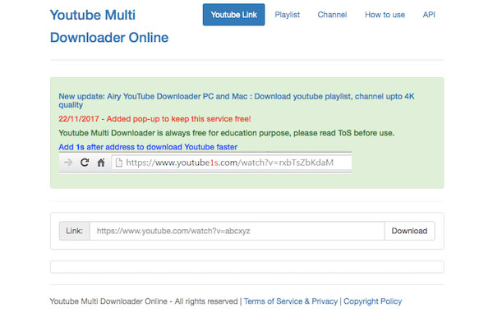Open the Channel tab
493x326 pixels.
(x=332, y=15)
